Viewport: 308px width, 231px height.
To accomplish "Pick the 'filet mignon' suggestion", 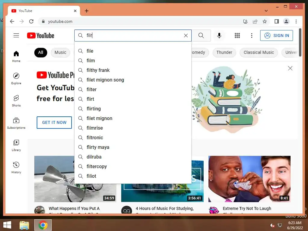I will [x=133, y=119].
